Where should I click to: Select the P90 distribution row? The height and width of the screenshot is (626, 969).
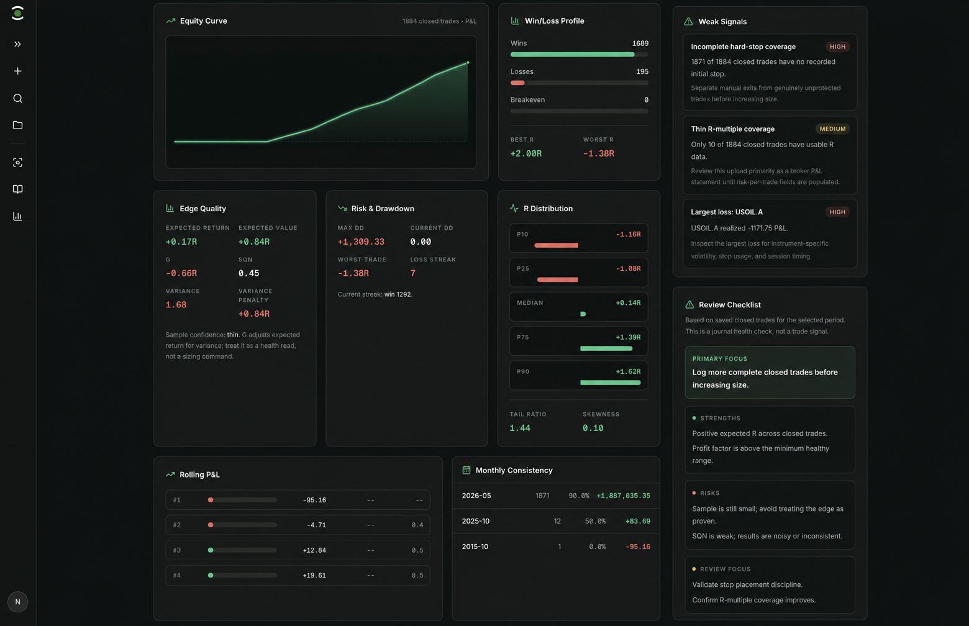coord(578,376)
